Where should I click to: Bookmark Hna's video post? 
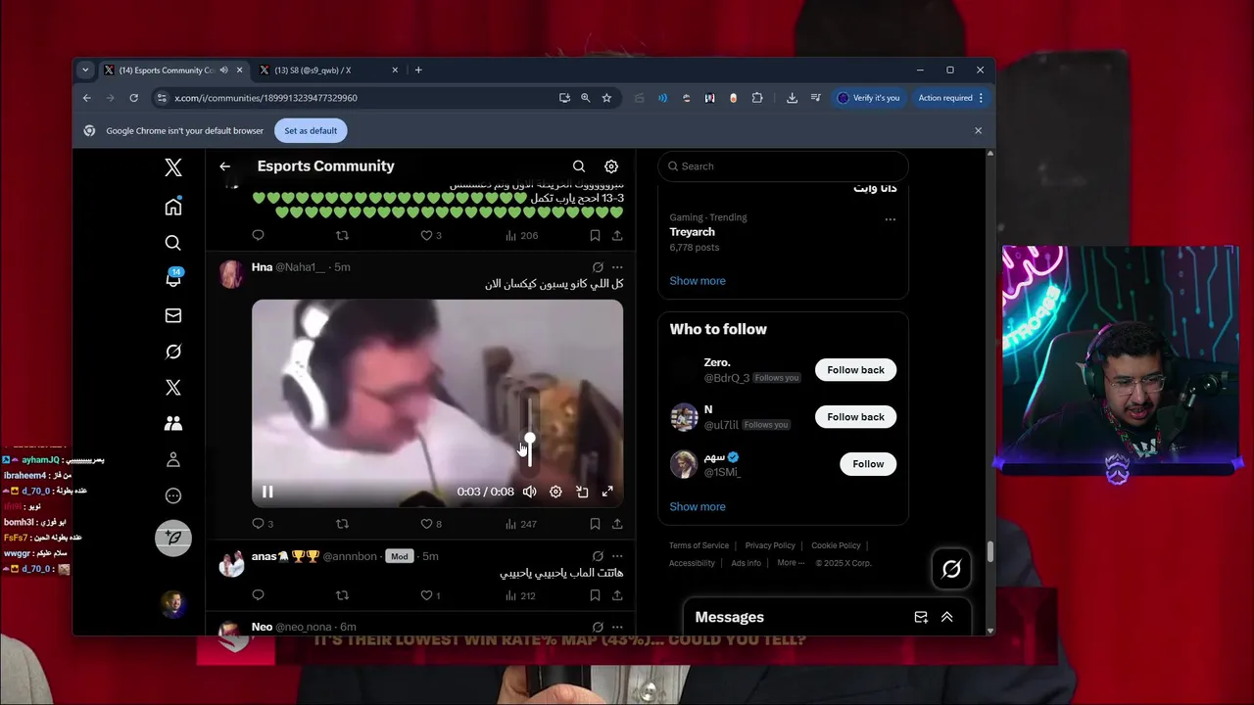coord(595,524)
